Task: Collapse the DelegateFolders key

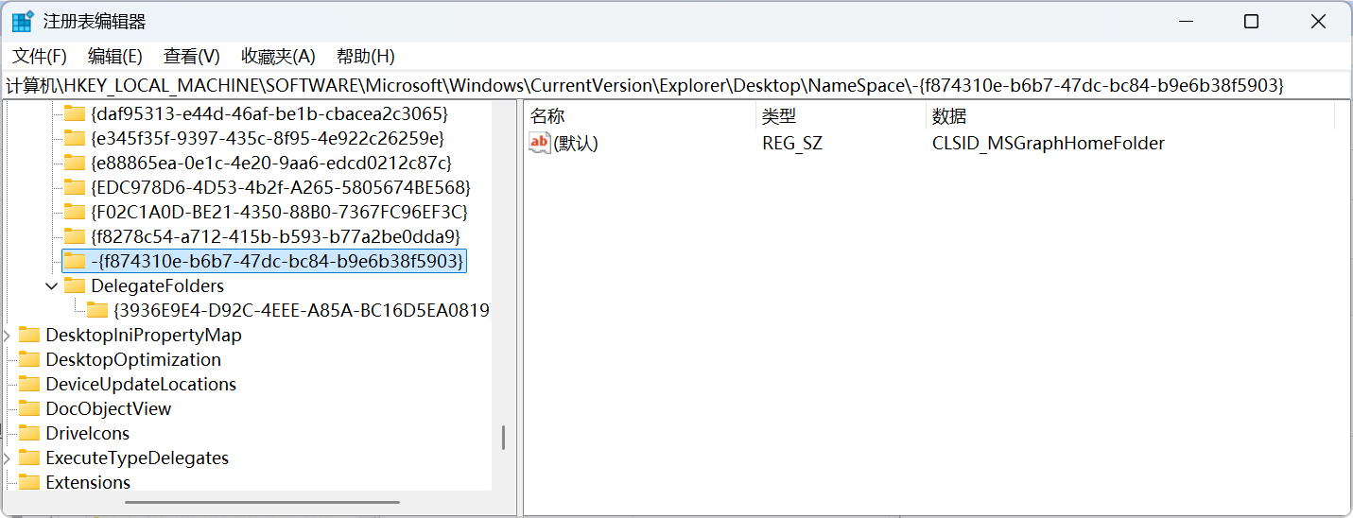Action: (x=51, y=285)
